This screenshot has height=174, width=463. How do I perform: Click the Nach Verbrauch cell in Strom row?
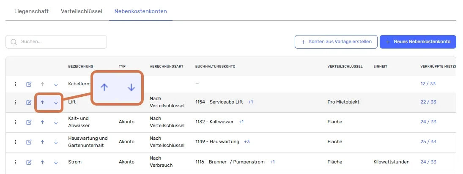160,162
